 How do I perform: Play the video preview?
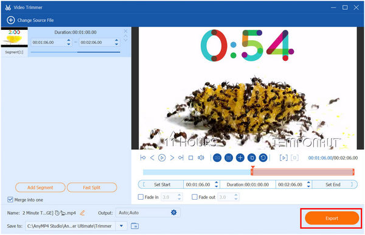[x=162, y=158]
